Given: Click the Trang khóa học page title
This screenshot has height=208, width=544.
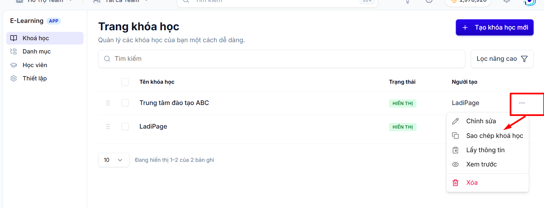Looking at the screenshot, I should tap(139, 27).
